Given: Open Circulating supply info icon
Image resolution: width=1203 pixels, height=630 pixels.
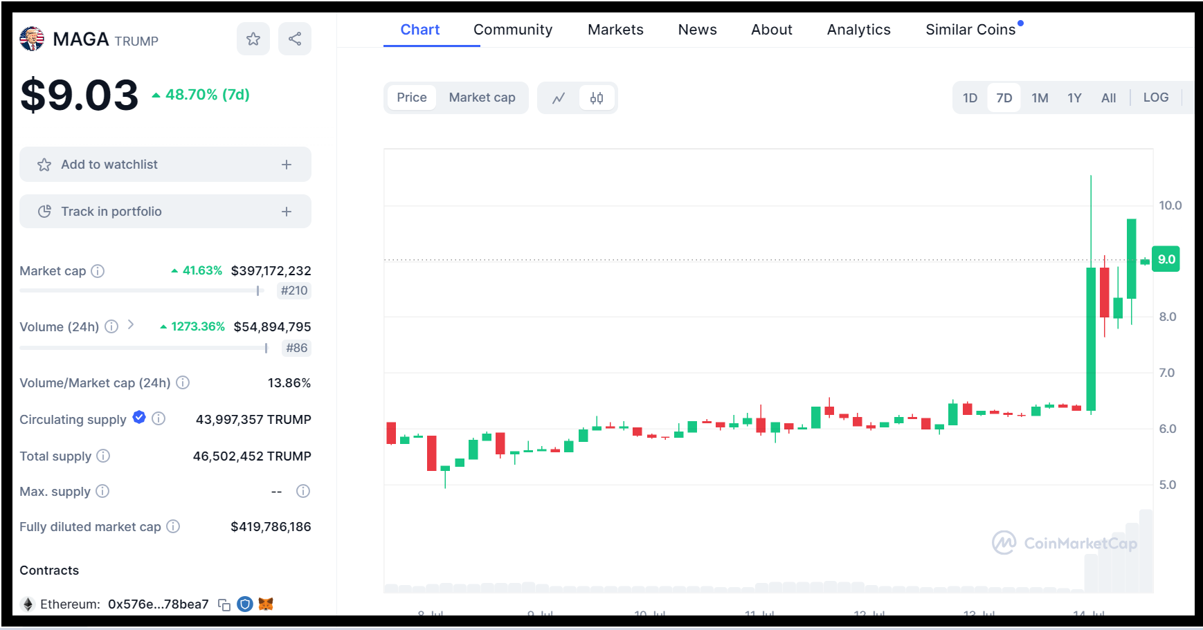Looking at the screenshot, I should point(159,418).
